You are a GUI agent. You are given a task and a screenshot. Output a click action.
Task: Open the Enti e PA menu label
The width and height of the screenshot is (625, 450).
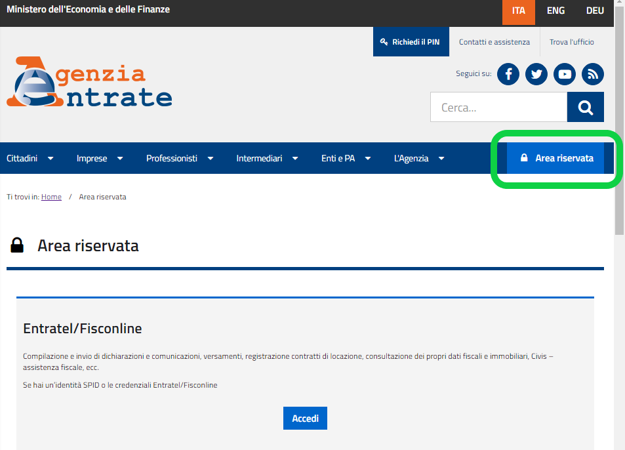click(338, 158)
